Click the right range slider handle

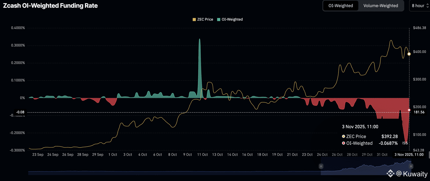point(411,166)
